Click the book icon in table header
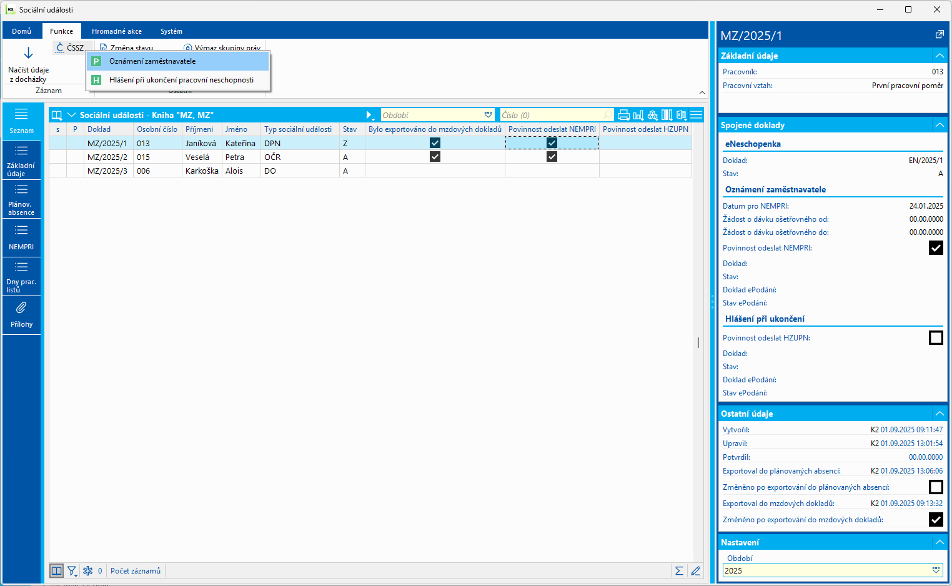The height and width of the screenshot is (586, 952). coord(57,115)
